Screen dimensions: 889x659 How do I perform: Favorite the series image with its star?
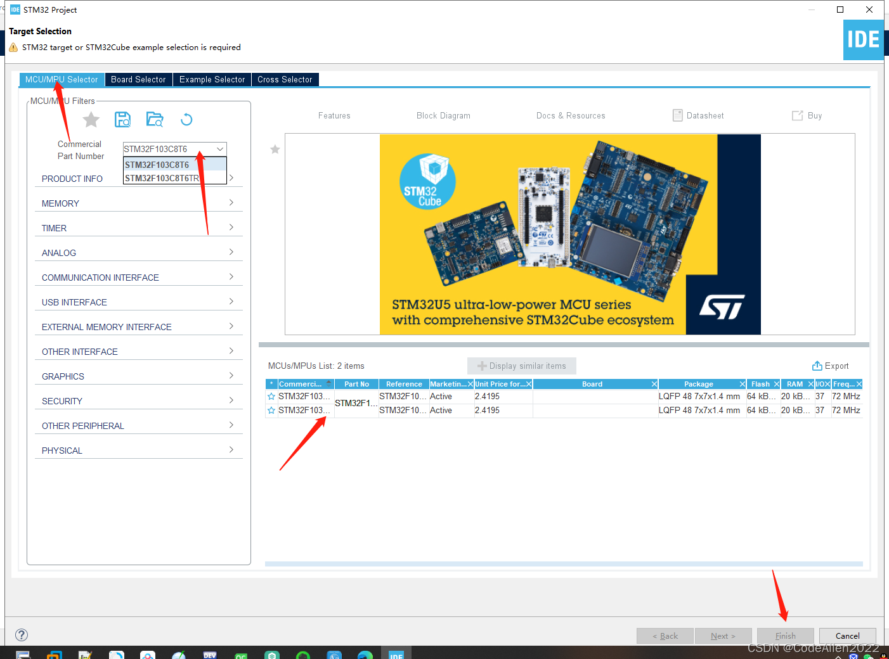point(275,149)
